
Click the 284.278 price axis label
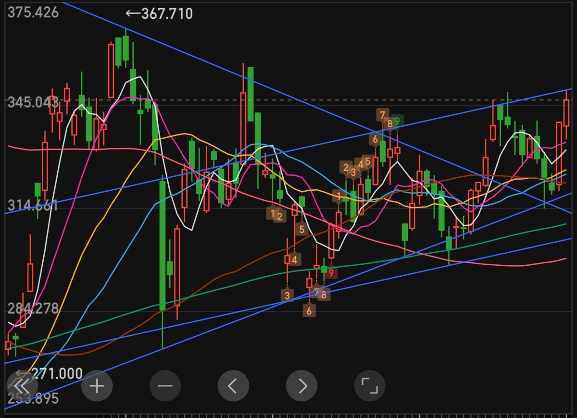pyautogui.click(x=33, y=308)
